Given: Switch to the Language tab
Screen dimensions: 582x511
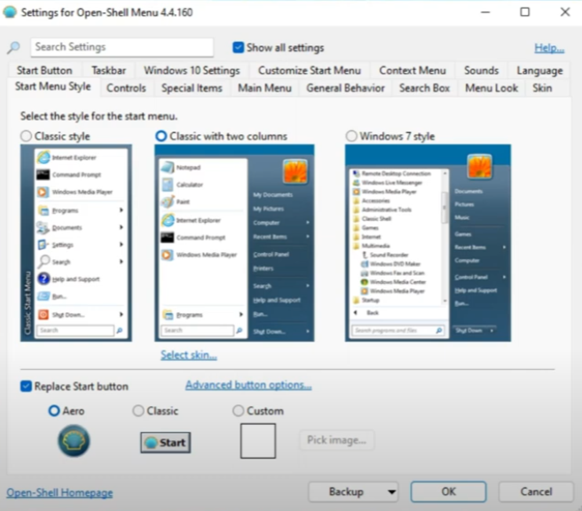Looking at the screenshot, I should (x=539, y=70).
